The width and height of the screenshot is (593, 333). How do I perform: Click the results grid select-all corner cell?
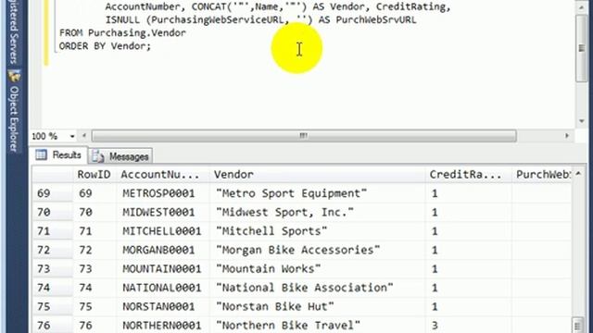53,175
